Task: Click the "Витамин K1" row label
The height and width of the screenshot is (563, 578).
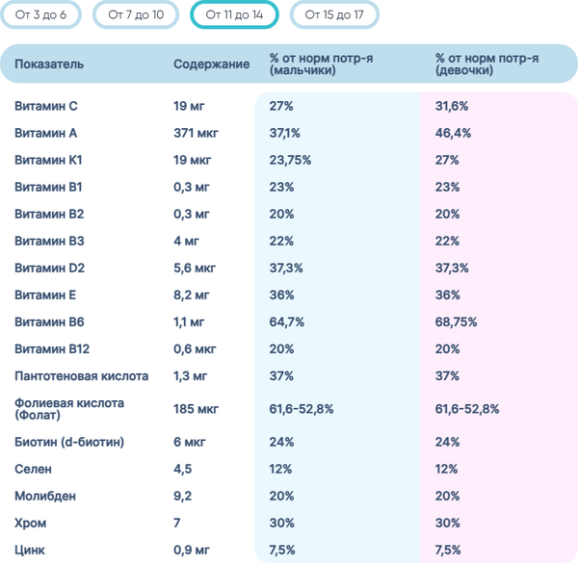Action: point(49,160)
